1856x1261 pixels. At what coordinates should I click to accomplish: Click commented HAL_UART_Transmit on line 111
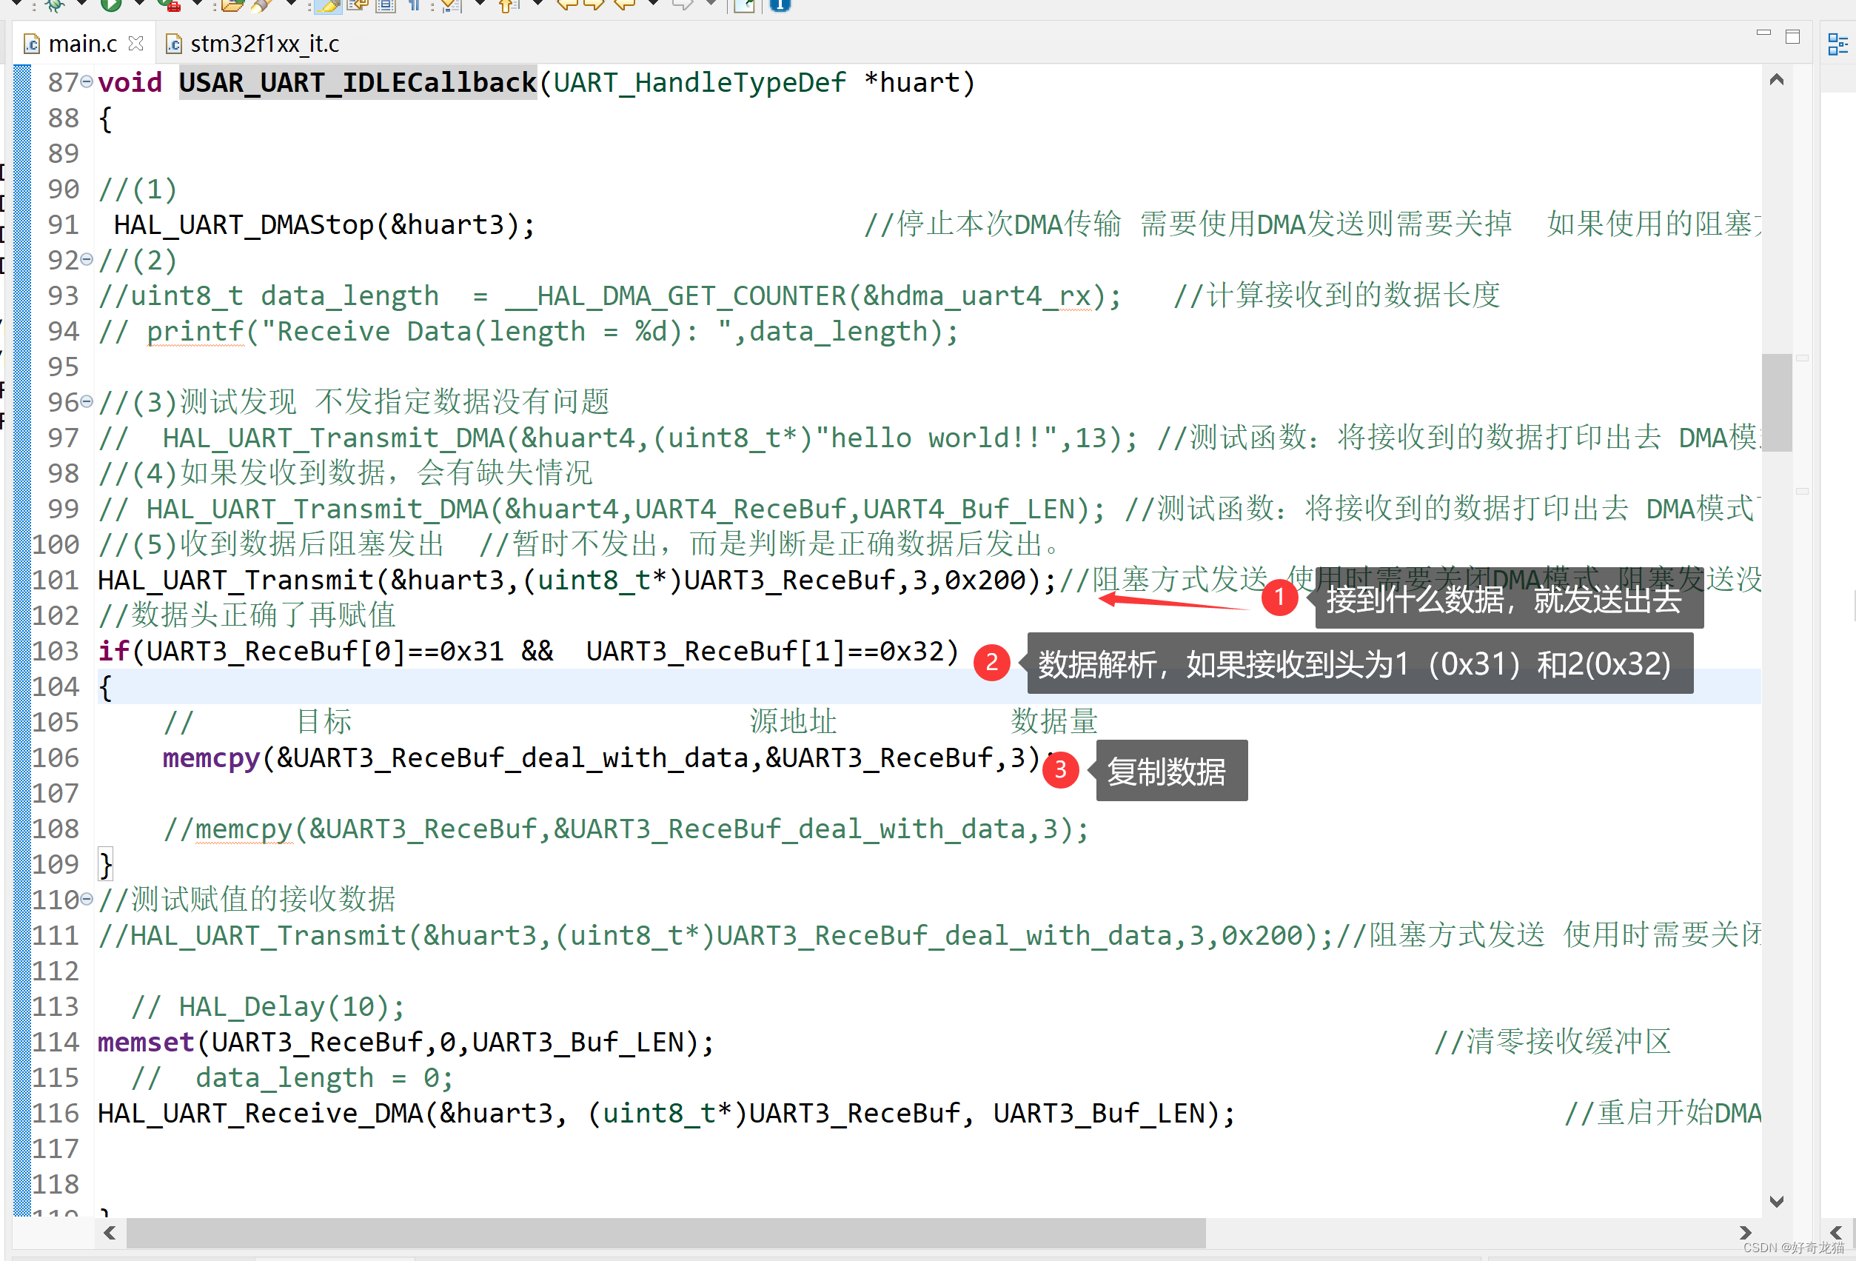coord(716,936)
